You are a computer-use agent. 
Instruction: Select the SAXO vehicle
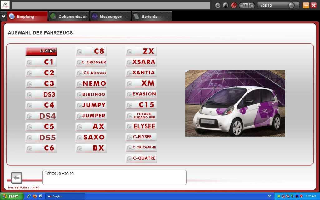tap(91, 137)
